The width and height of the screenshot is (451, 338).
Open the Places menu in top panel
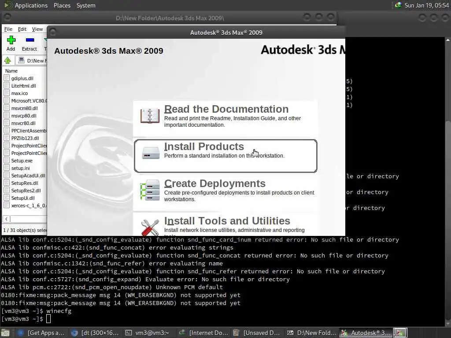click(62, 5)
